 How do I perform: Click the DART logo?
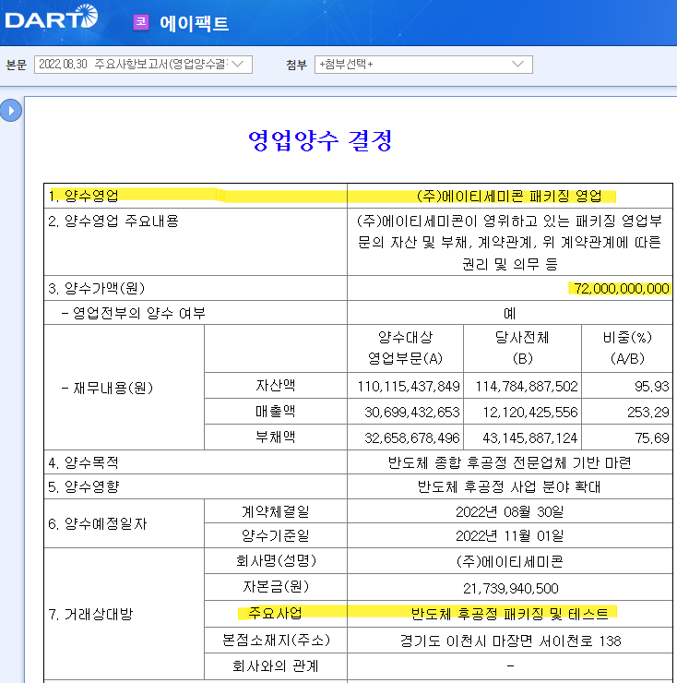[52, 18]
